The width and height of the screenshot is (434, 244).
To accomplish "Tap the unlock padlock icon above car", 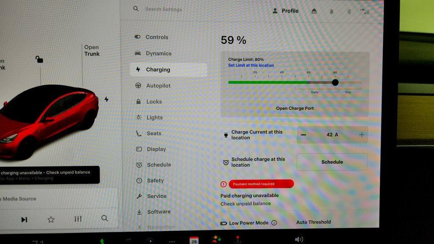I will [39, 59].
